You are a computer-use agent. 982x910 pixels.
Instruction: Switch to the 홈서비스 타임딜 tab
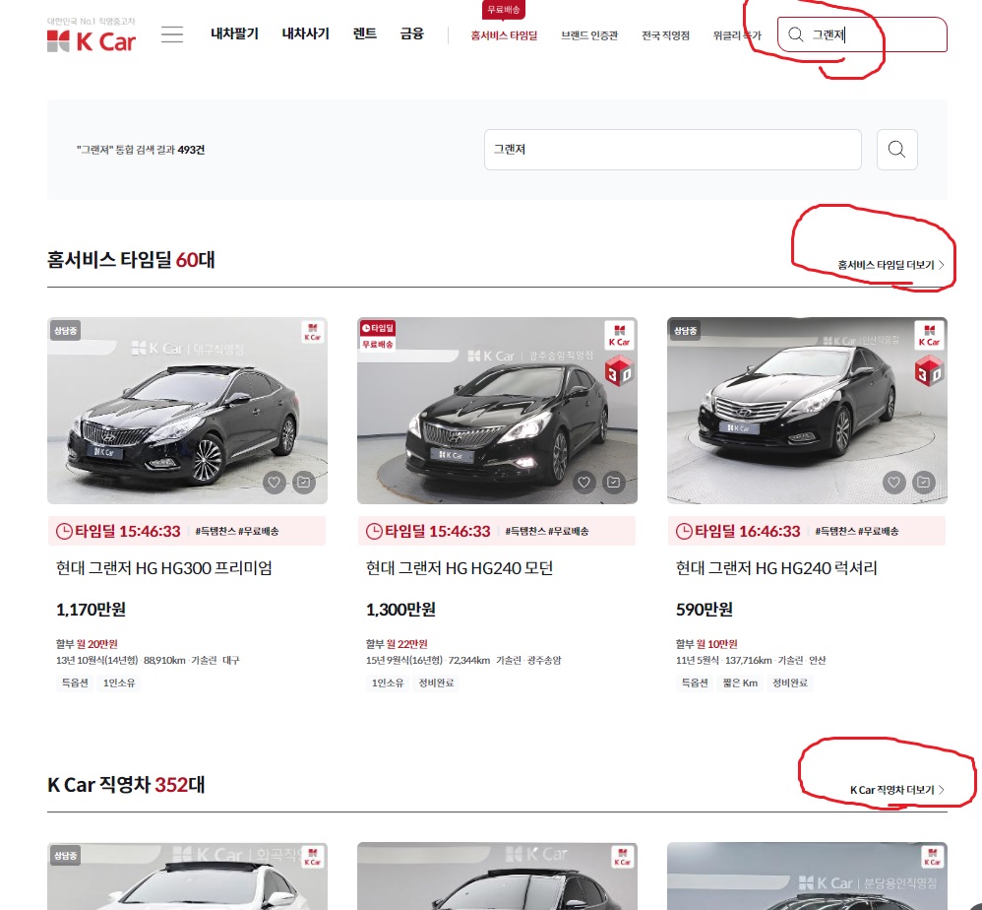point(504,32)
